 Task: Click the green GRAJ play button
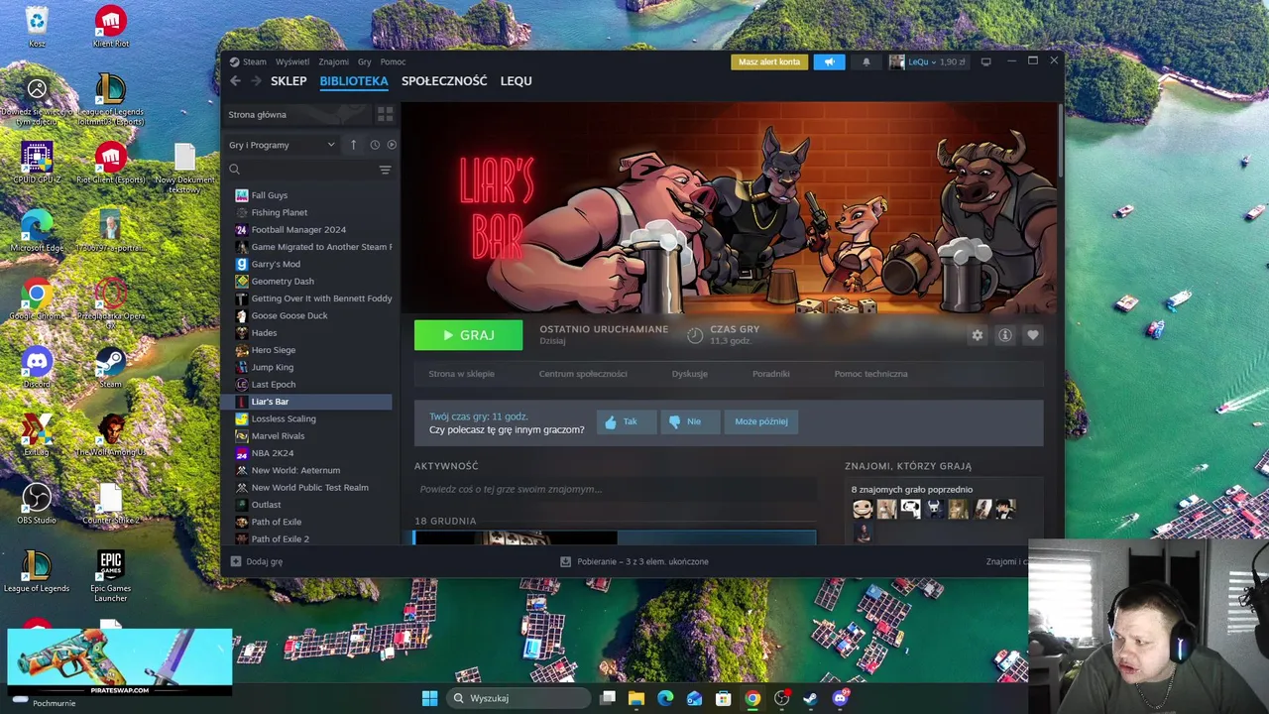pyautogui.click(x=468, y=335)
